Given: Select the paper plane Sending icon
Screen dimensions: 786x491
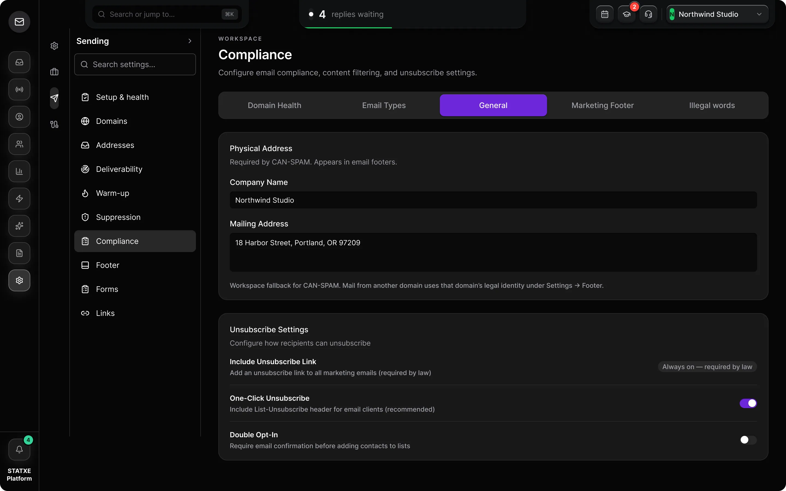Looking at the screenshot, I should click(x=54, y=98).
